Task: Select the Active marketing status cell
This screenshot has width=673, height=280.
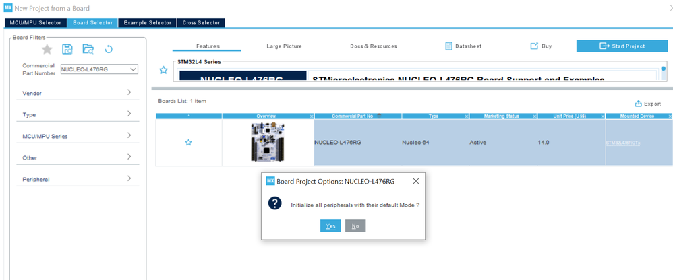Action: tap(504, 143)
